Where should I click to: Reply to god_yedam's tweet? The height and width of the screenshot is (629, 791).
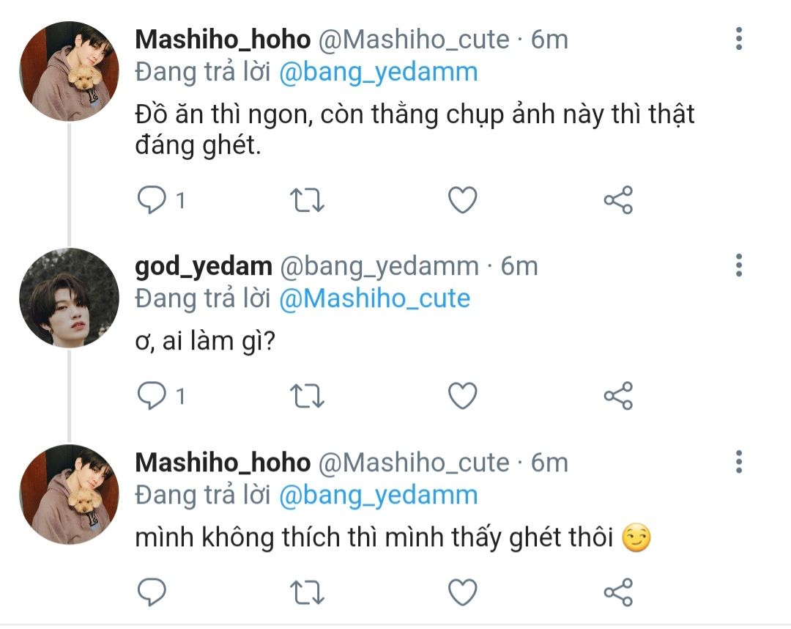point(152,396)
